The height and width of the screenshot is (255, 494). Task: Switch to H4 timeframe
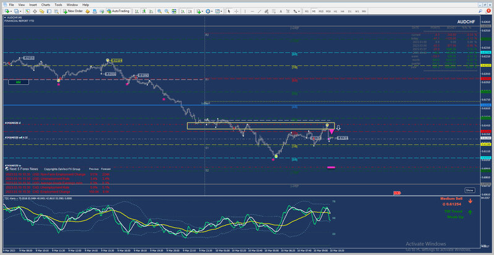click(x=342, y=11)
